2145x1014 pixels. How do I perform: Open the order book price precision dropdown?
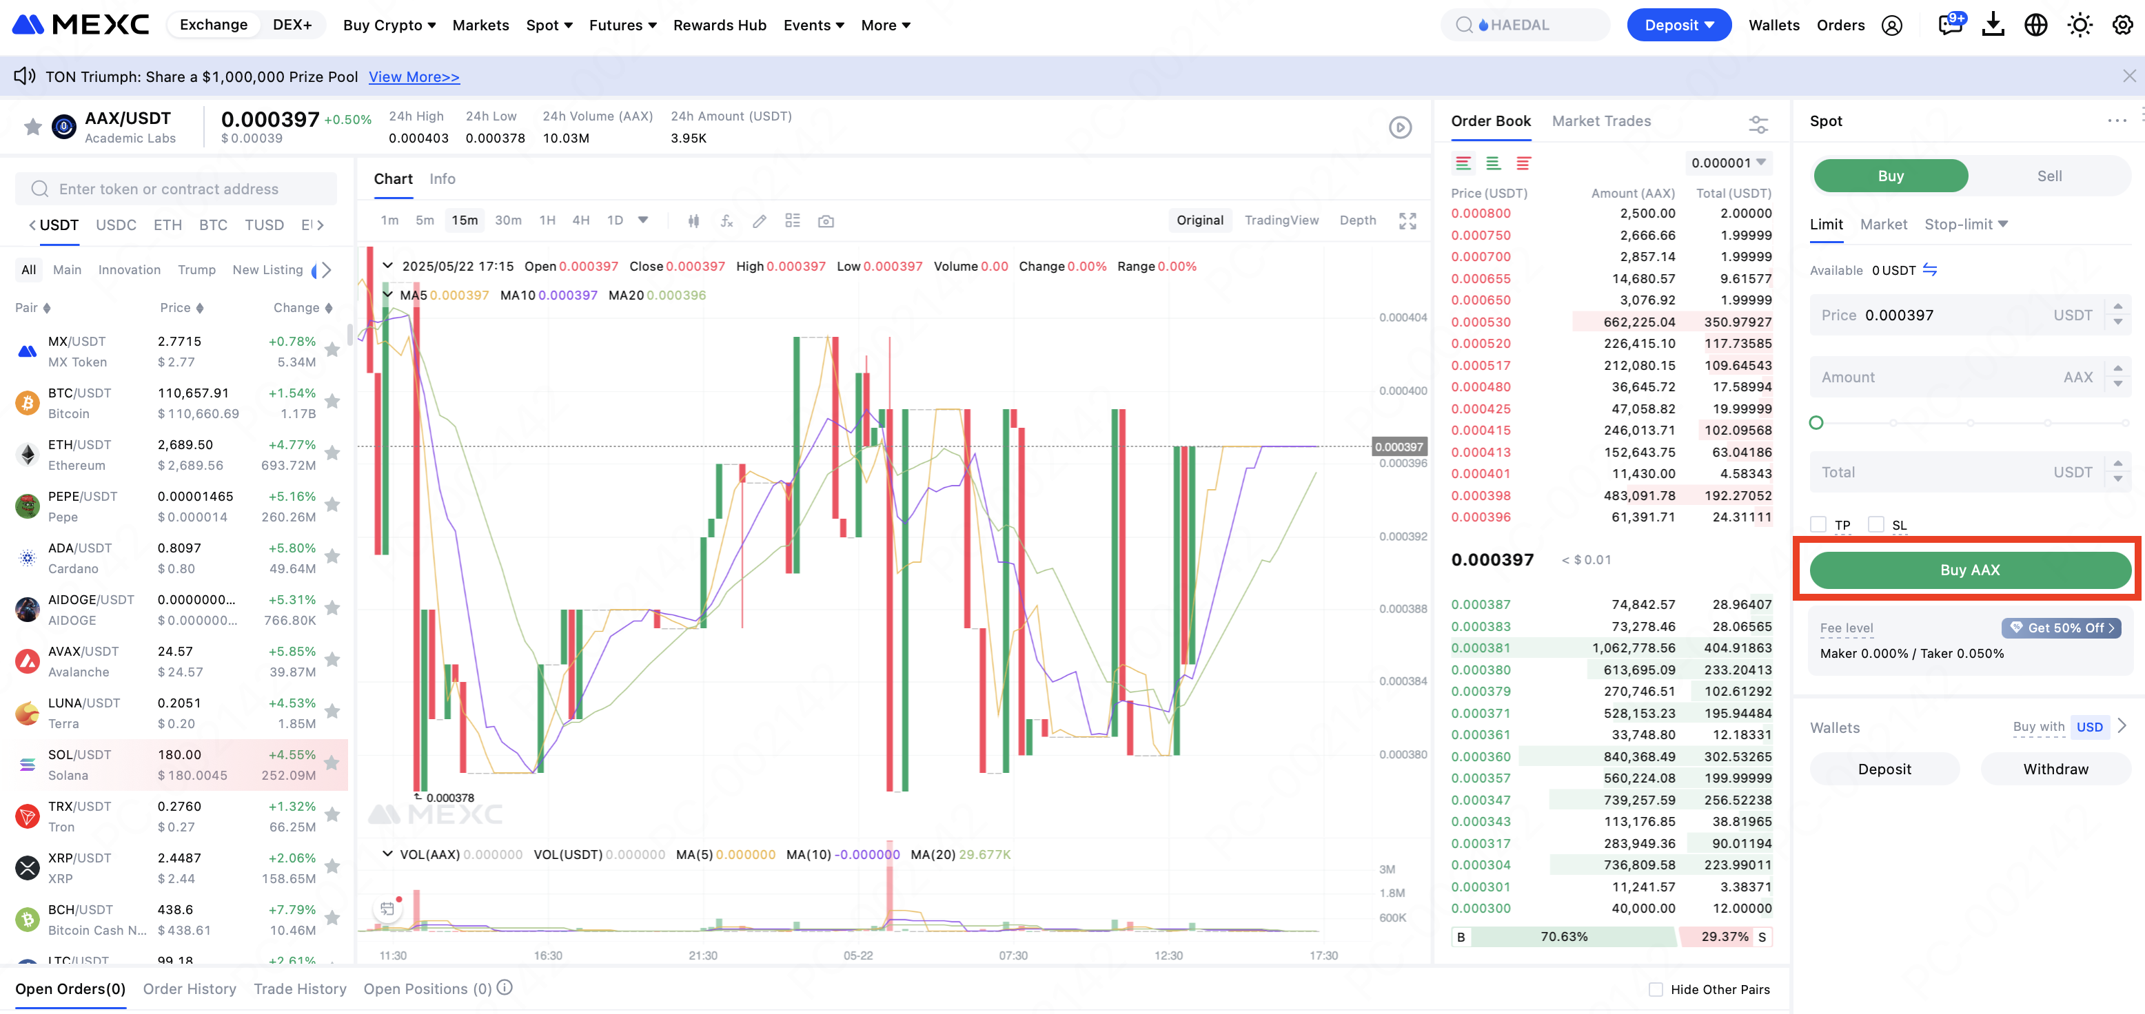coord(1728,163)
